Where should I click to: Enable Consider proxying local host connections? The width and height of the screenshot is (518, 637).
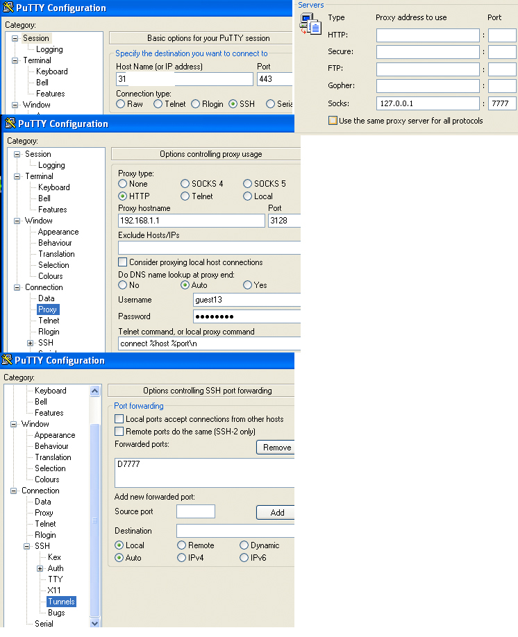tap(122, 262)
